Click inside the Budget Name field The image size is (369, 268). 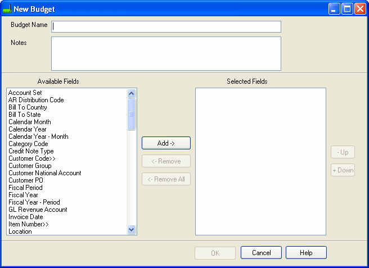point(166,27)
